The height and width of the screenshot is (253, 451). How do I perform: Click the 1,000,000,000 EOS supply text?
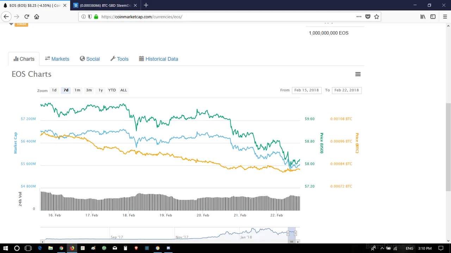329,33
